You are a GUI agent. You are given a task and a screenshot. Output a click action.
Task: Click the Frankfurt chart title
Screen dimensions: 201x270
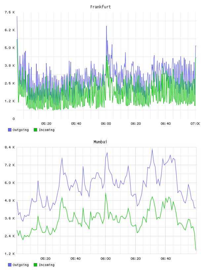click(x=100, y=7)
